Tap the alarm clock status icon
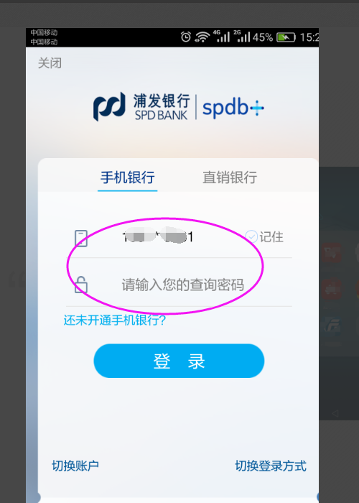Viewport: 359px width, 503px height. point(185,37)
